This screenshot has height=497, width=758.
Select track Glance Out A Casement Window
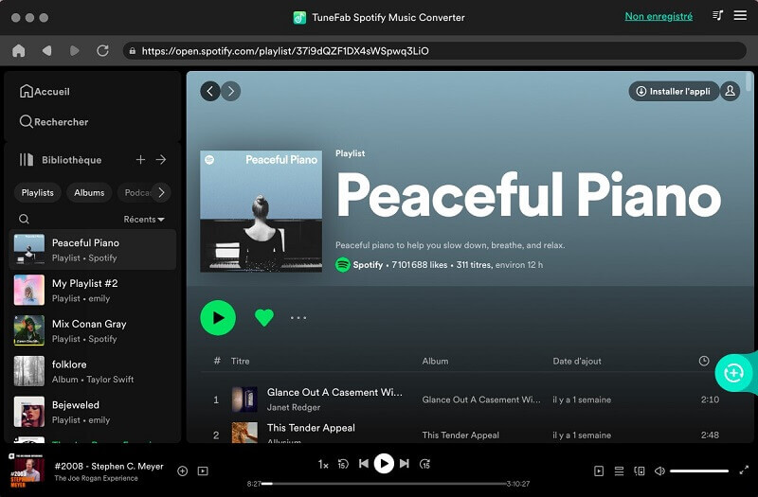tap(334, 392)
